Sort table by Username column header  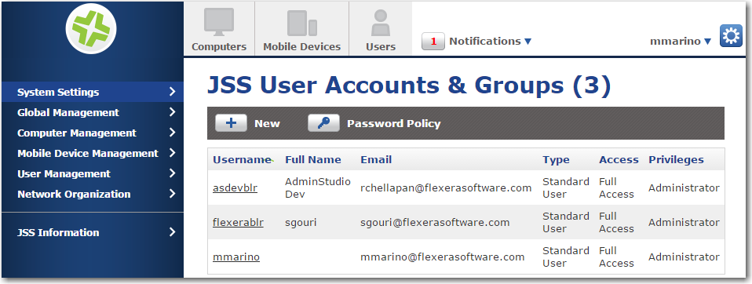(x=242, y=159)
